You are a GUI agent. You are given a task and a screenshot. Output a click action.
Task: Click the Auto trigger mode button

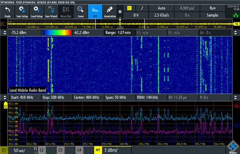click(161, 8)
